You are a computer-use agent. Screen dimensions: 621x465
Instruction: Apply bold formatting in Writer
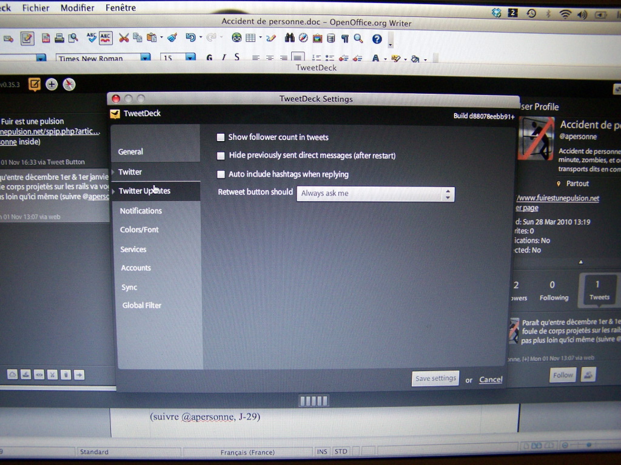(x=209, y=58)
